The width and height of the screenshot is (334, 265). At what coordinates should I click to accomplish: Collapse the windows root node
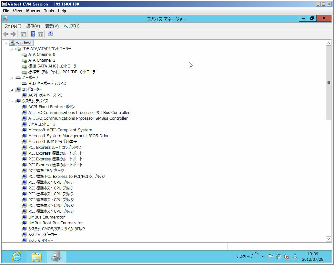pyautogui.click(x=6, y=43)
